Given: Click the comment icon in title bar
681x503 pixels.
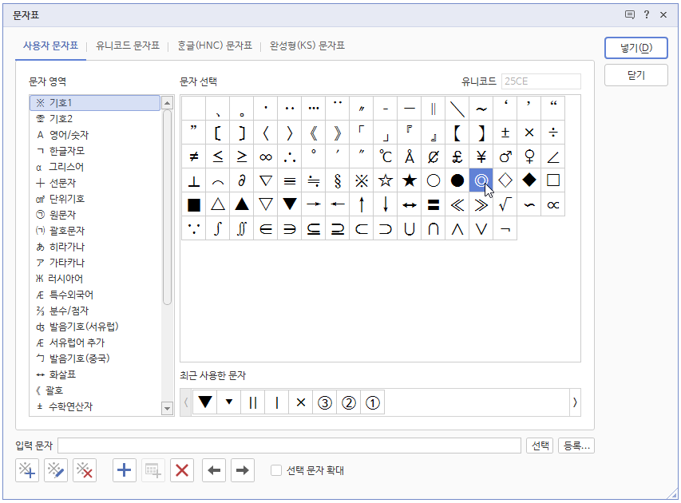Looking at the screenshot, I should [630, 14].
